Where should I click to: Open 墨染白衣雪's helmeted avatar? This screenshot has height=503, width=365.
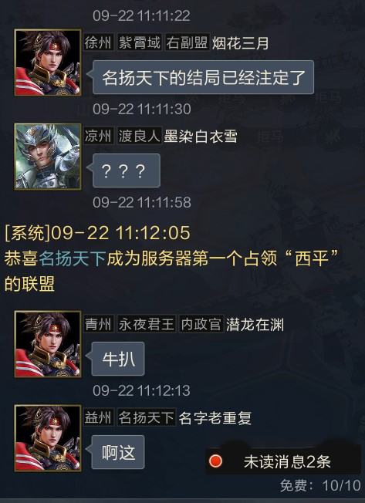coord(48,157)
